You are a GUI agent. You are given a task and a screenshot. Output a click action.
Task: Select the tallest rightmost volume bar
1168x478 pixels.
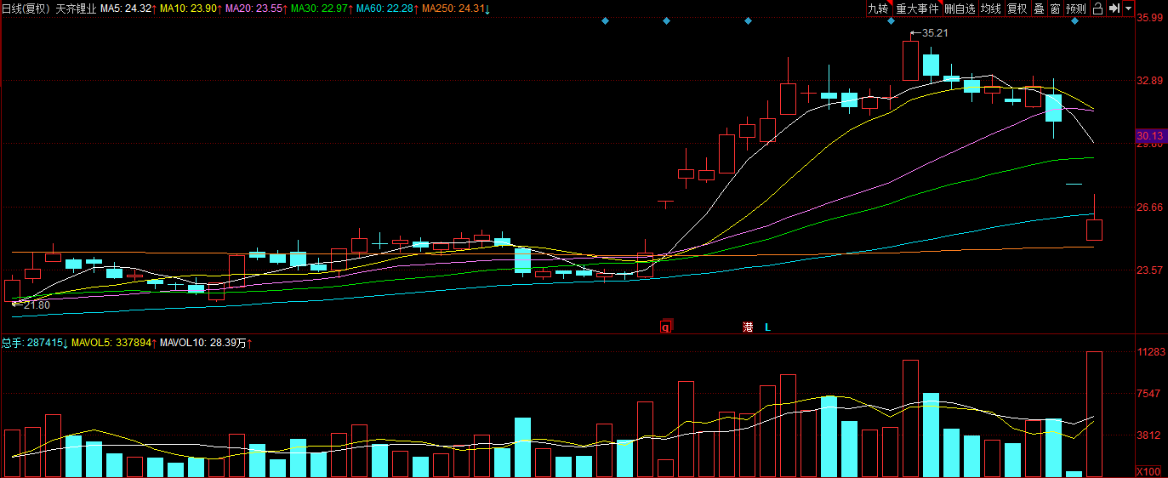click(x=1094, y=414)
